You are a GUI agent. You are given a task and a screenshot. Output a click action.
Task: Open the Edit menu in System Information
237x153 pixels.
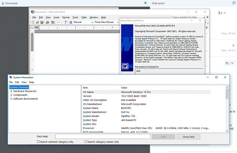pyautogui.click(x=17, y=82)
